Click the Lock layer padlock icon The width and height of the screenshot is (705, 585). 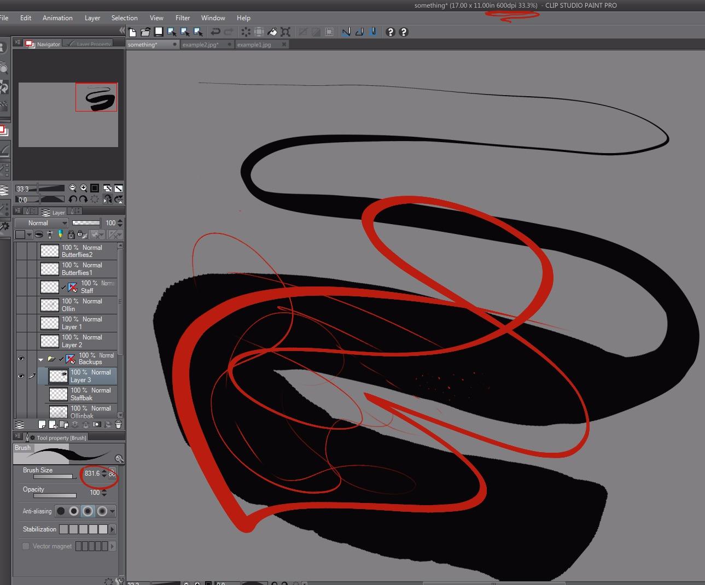(71, 235)
